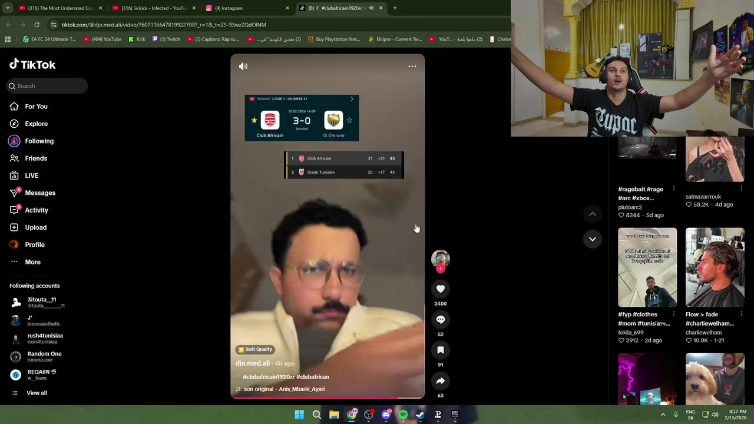Viewport: 754px width, 424px height.
Task: Click the #clubafricain1920 hashtag
Action: [x=269, y=377]
